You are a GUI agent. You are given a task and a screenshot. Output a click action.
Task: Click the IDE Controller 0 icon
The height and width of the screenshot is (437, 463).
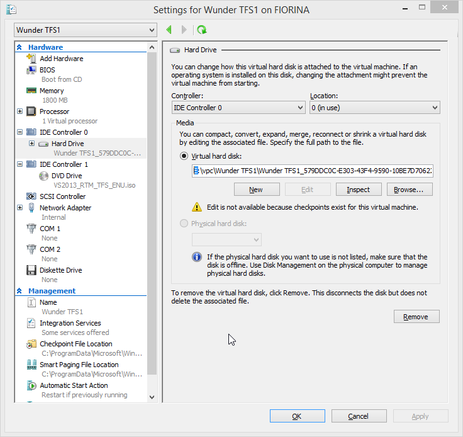click(x=31, y=132)
